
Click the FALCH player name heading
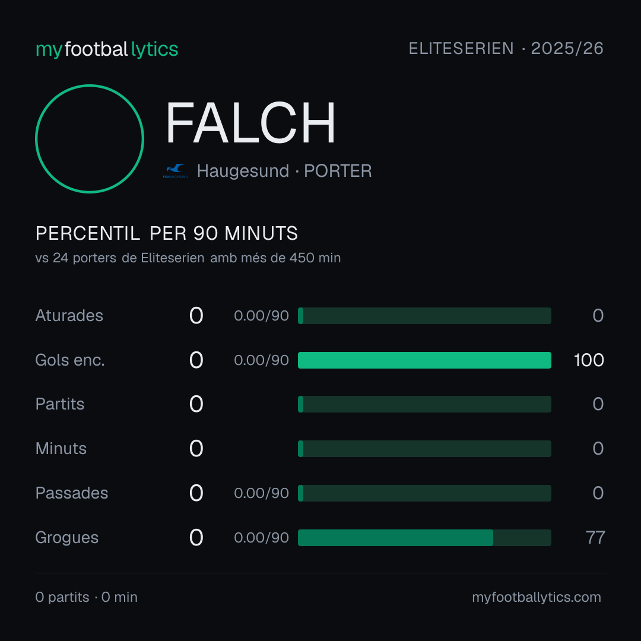click(250, 123)
